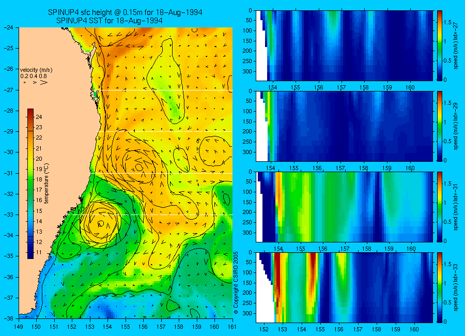Select the speed section panel for lat=-29
Screen dimensions: 465x336
pos(344,126)
